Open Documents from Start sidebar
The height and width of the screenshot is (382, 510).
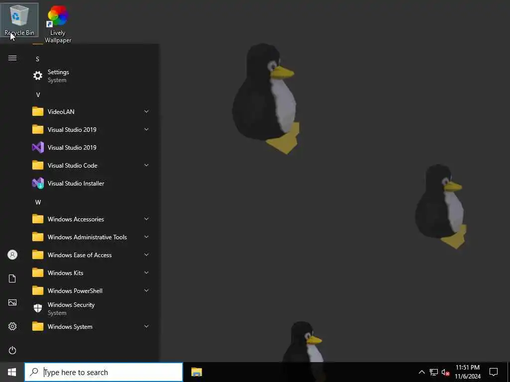[x=12, y=279]
